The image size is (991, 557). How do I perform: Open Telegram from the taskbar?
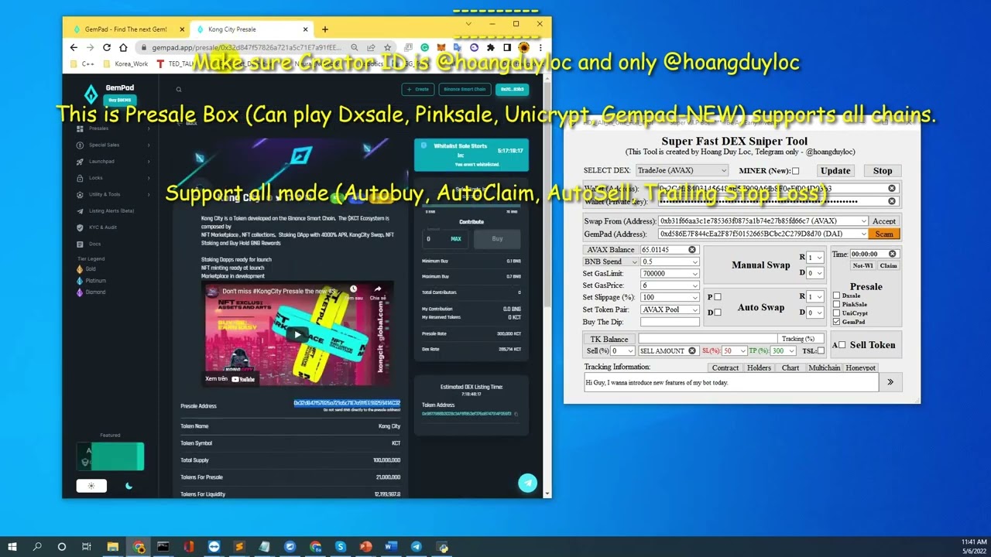click(417, 547)
